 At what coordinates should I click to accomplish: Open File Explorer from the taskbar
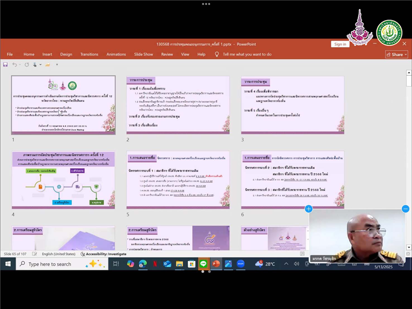[179, 264]
